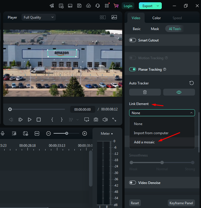Image resolution: width=201 pixels, height=208 pixels.
Task: Switch to the Color tab
Action: point(156,18)
